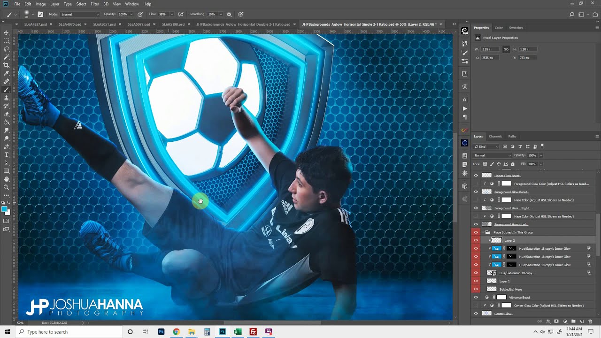The image size is (601, 338).
Task: Select the Zoom tool
Action: [x=7, y=187]
